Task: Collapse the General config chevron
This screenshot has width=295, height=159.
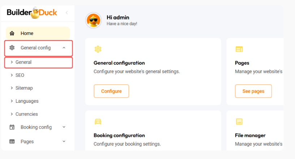Action: pyautogui.click(x=64, y=48)
